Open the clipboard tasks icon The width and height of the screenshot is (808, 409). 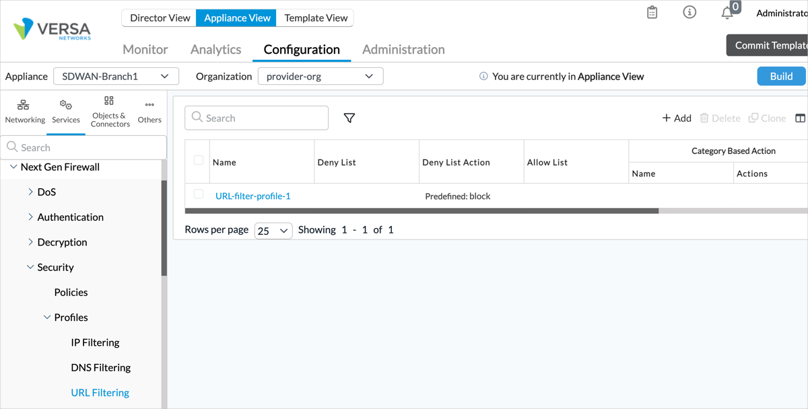pos(652,13)
